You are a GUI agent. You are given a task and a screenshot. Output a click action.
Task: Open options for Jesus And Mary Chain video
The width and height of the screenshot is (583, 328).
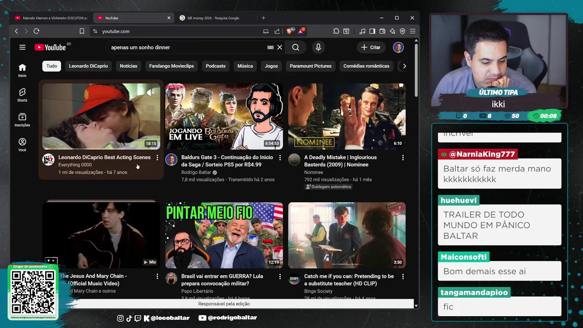pos(157,277)
